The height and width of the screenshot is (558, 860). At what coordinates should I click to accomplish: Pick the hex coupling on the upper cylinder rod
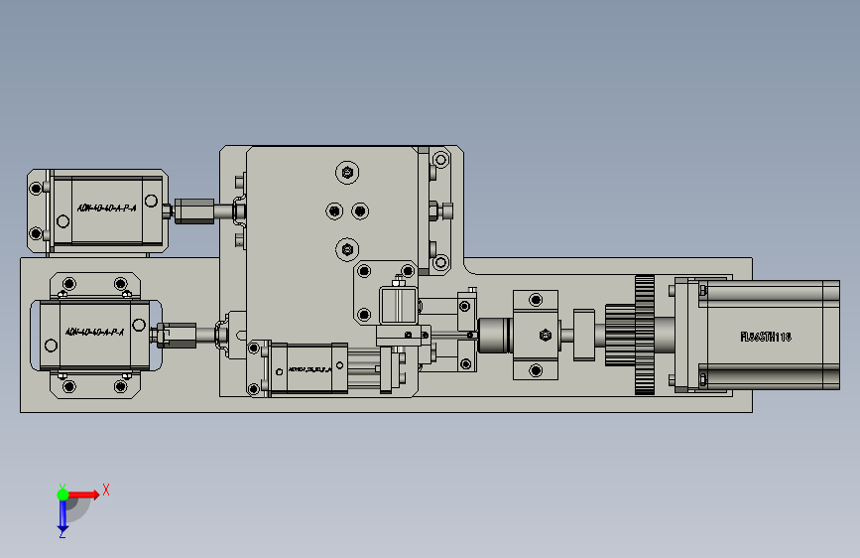[x=194, y=211]
